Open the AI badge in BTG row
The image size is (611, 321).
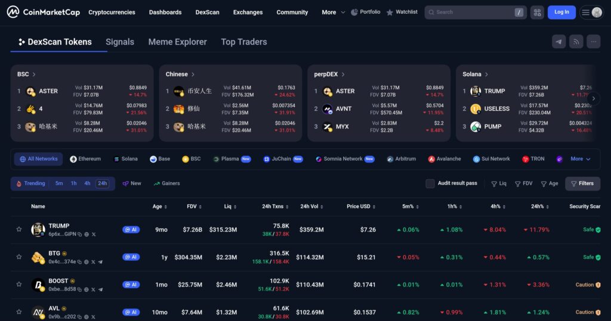(131, 257)
